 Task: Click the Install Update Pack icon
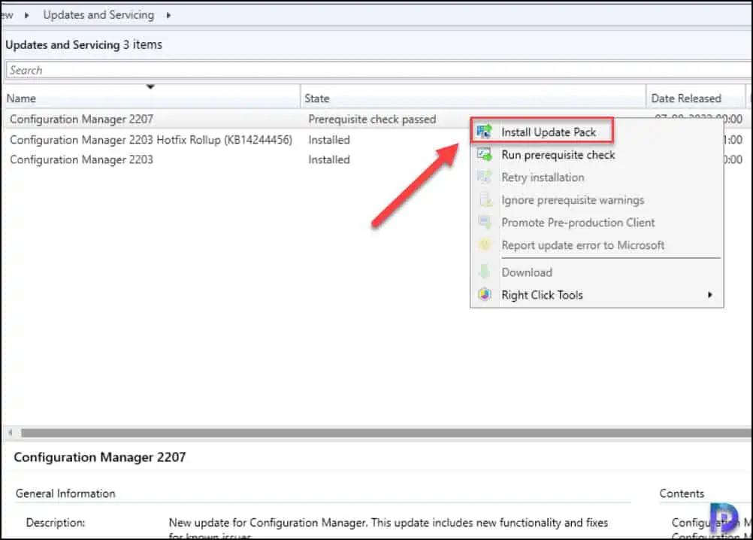pyautogui.click(x=484, y=131)
